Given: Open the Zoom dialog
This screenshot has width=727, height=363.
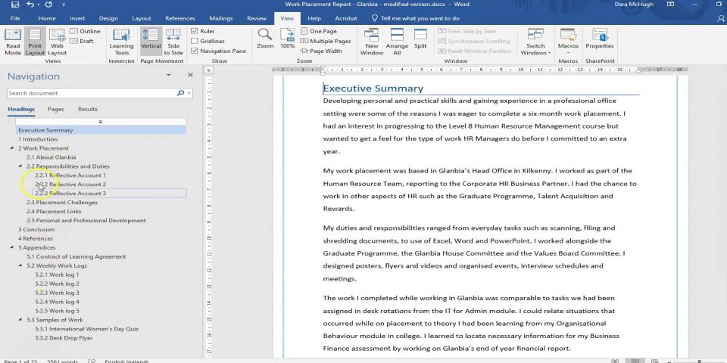Looking at the screenshot, I should [265, 39].
